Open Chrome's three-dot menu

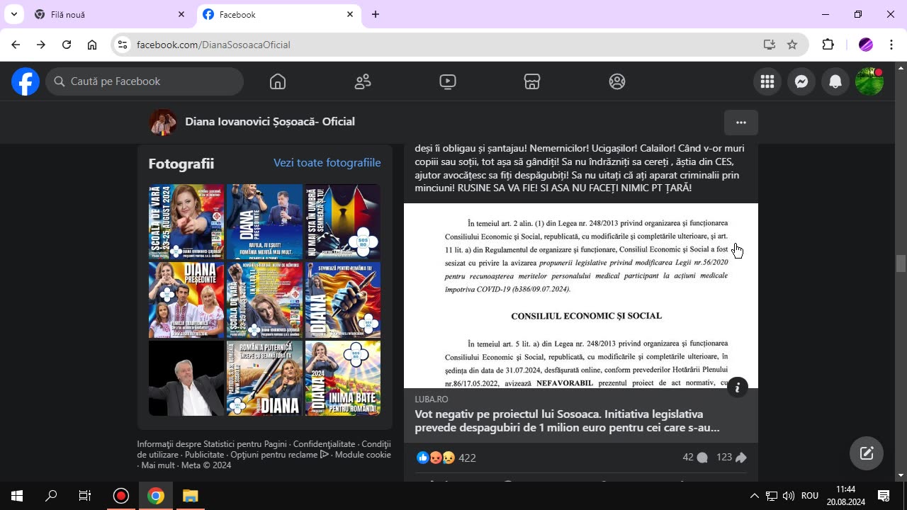click(x=891, y=45)
